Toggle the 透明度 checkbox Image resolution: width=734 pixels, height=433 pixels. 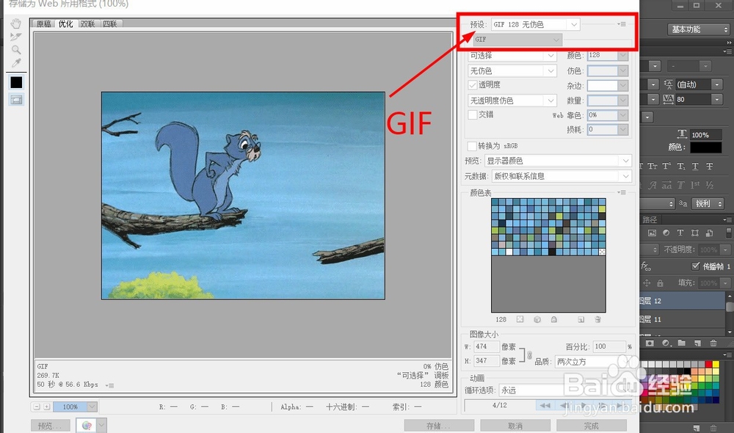pyautogui.click(x=472, y=84)
